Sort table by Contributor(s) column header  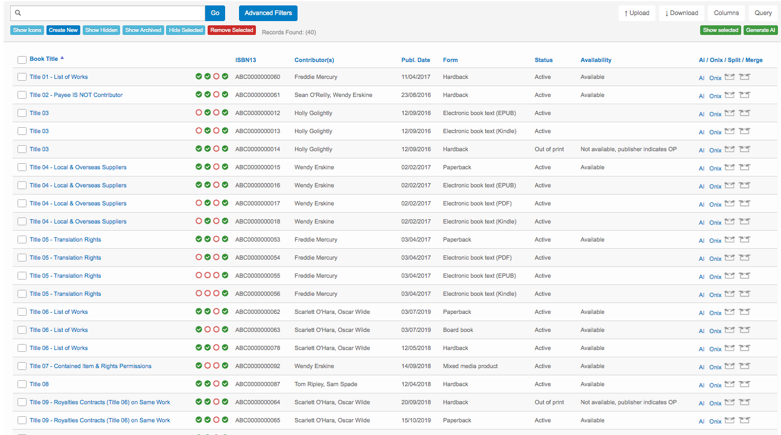coord(314,60)
